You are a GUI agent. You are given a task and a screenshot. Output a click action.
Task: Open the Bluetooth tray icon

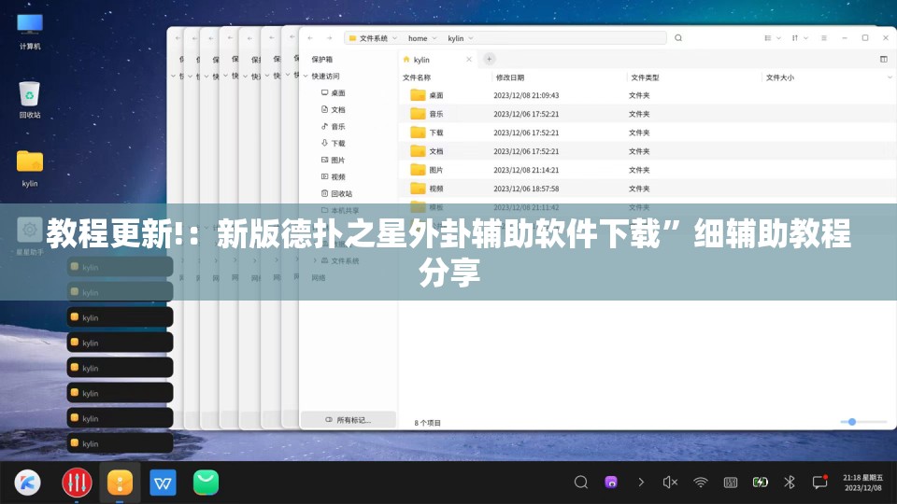pyautogui.click(x=790, y=483)
